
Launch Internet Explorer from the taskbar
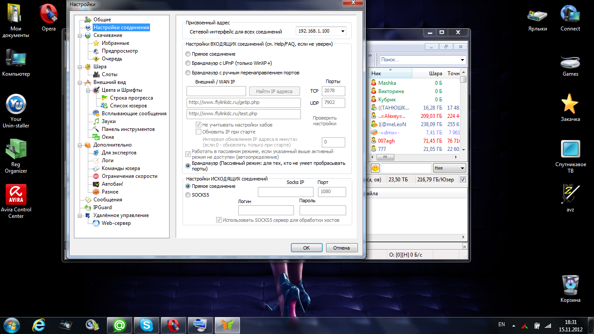(39, 325)
